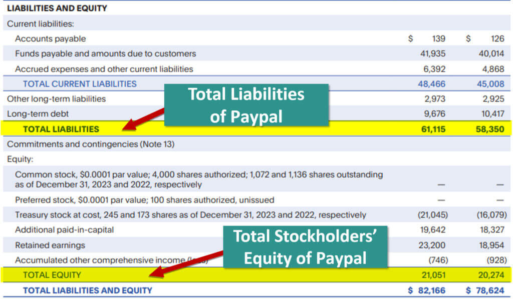Click the dollar sign beside 78,624
The width and height of the screenshot is (513, 299).
click(469, 290)
